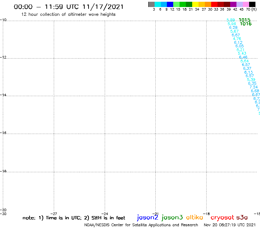Select the wave height value 6.28

click(233, 27)
